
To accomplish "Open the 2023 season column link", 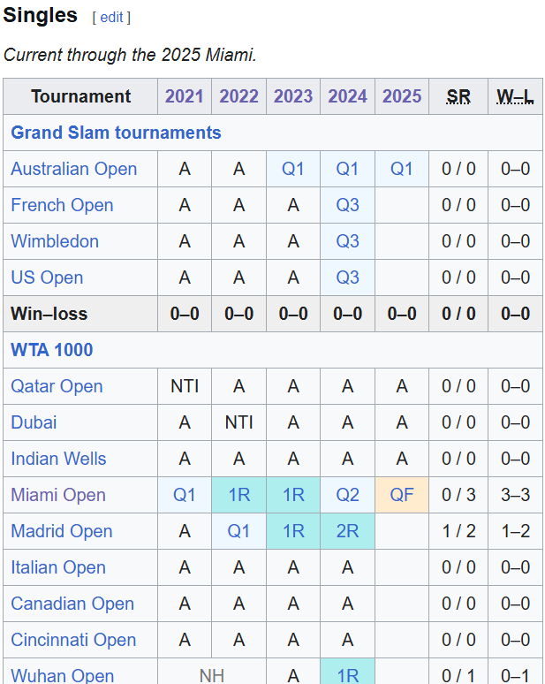I will [293, 96].
